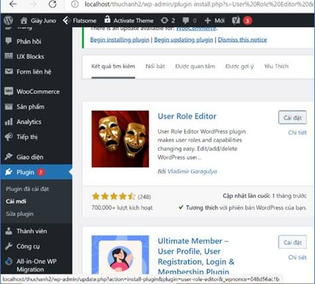Open the comments bubble in admin bar

[189, 21]
